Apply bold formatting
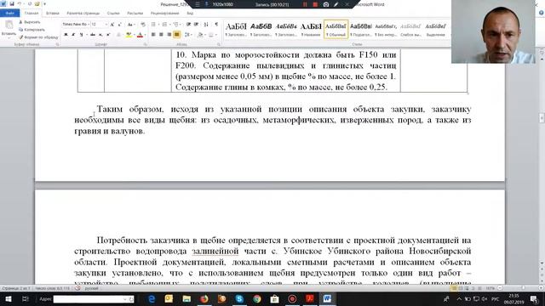 pos(66,35)
